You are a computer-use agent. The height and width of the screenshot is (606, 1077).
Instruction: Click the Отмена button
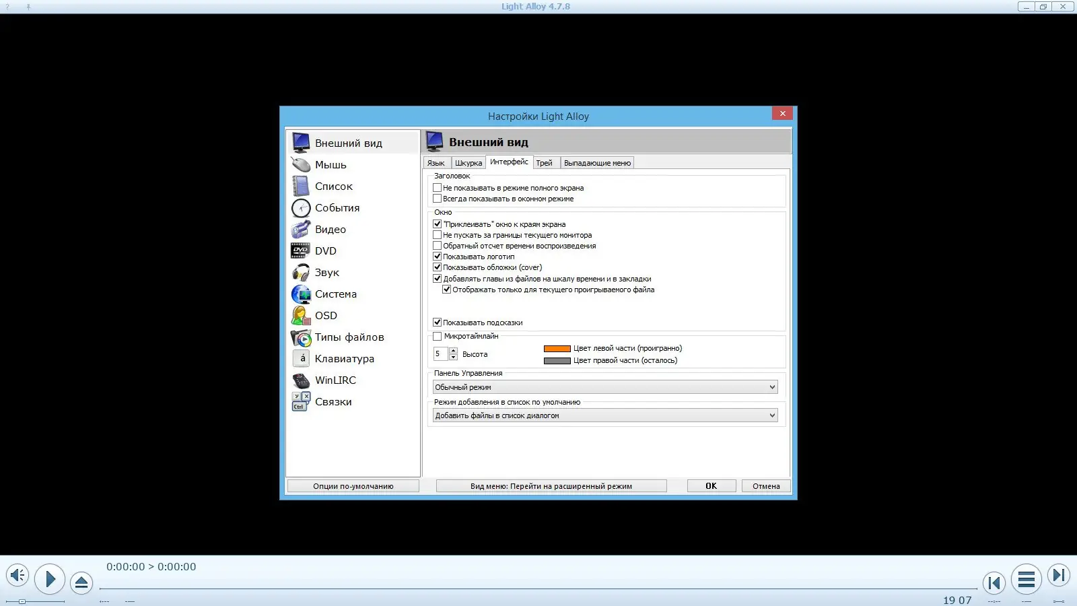pyautogui.click(x=766, y=486)
